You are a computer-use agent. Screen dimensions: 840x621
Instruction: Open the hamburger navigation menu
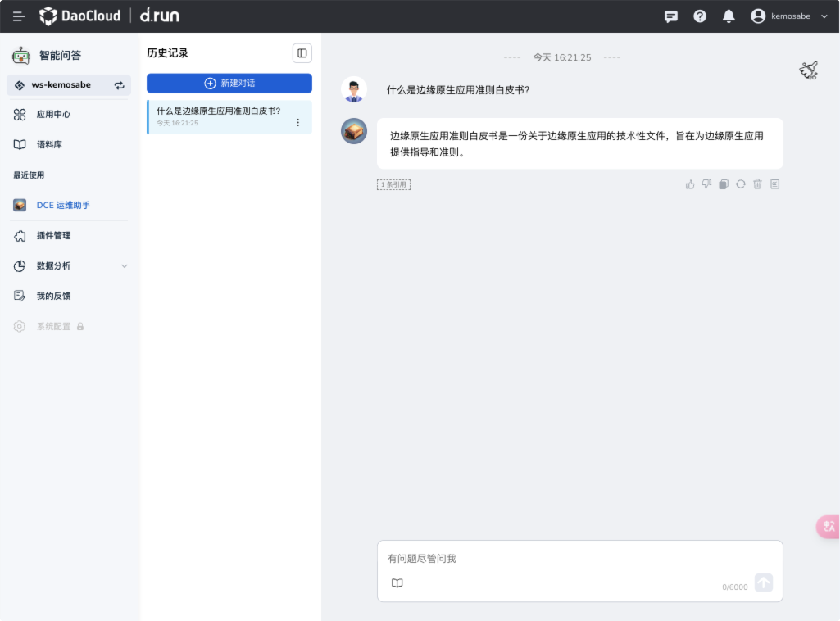(x=19, y=16)
